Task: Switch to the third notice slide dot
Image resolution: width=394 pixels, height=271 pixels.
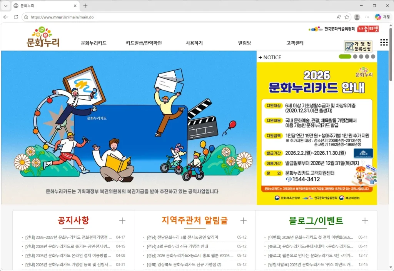Action: [361, 57]
